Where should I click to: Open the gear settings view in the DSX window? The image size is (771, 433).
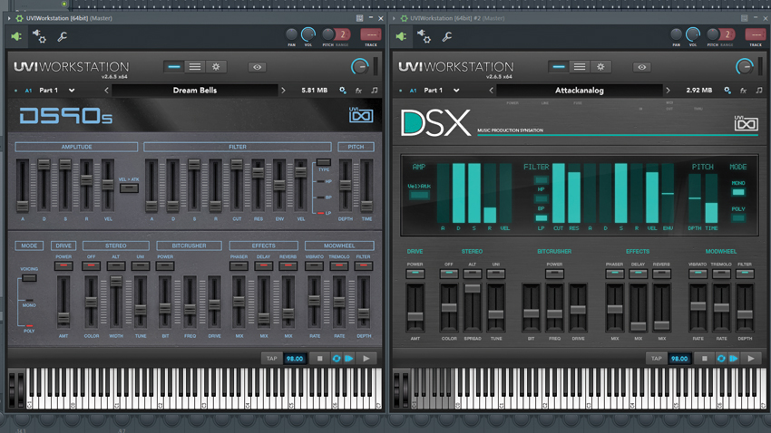coord(600,67)
